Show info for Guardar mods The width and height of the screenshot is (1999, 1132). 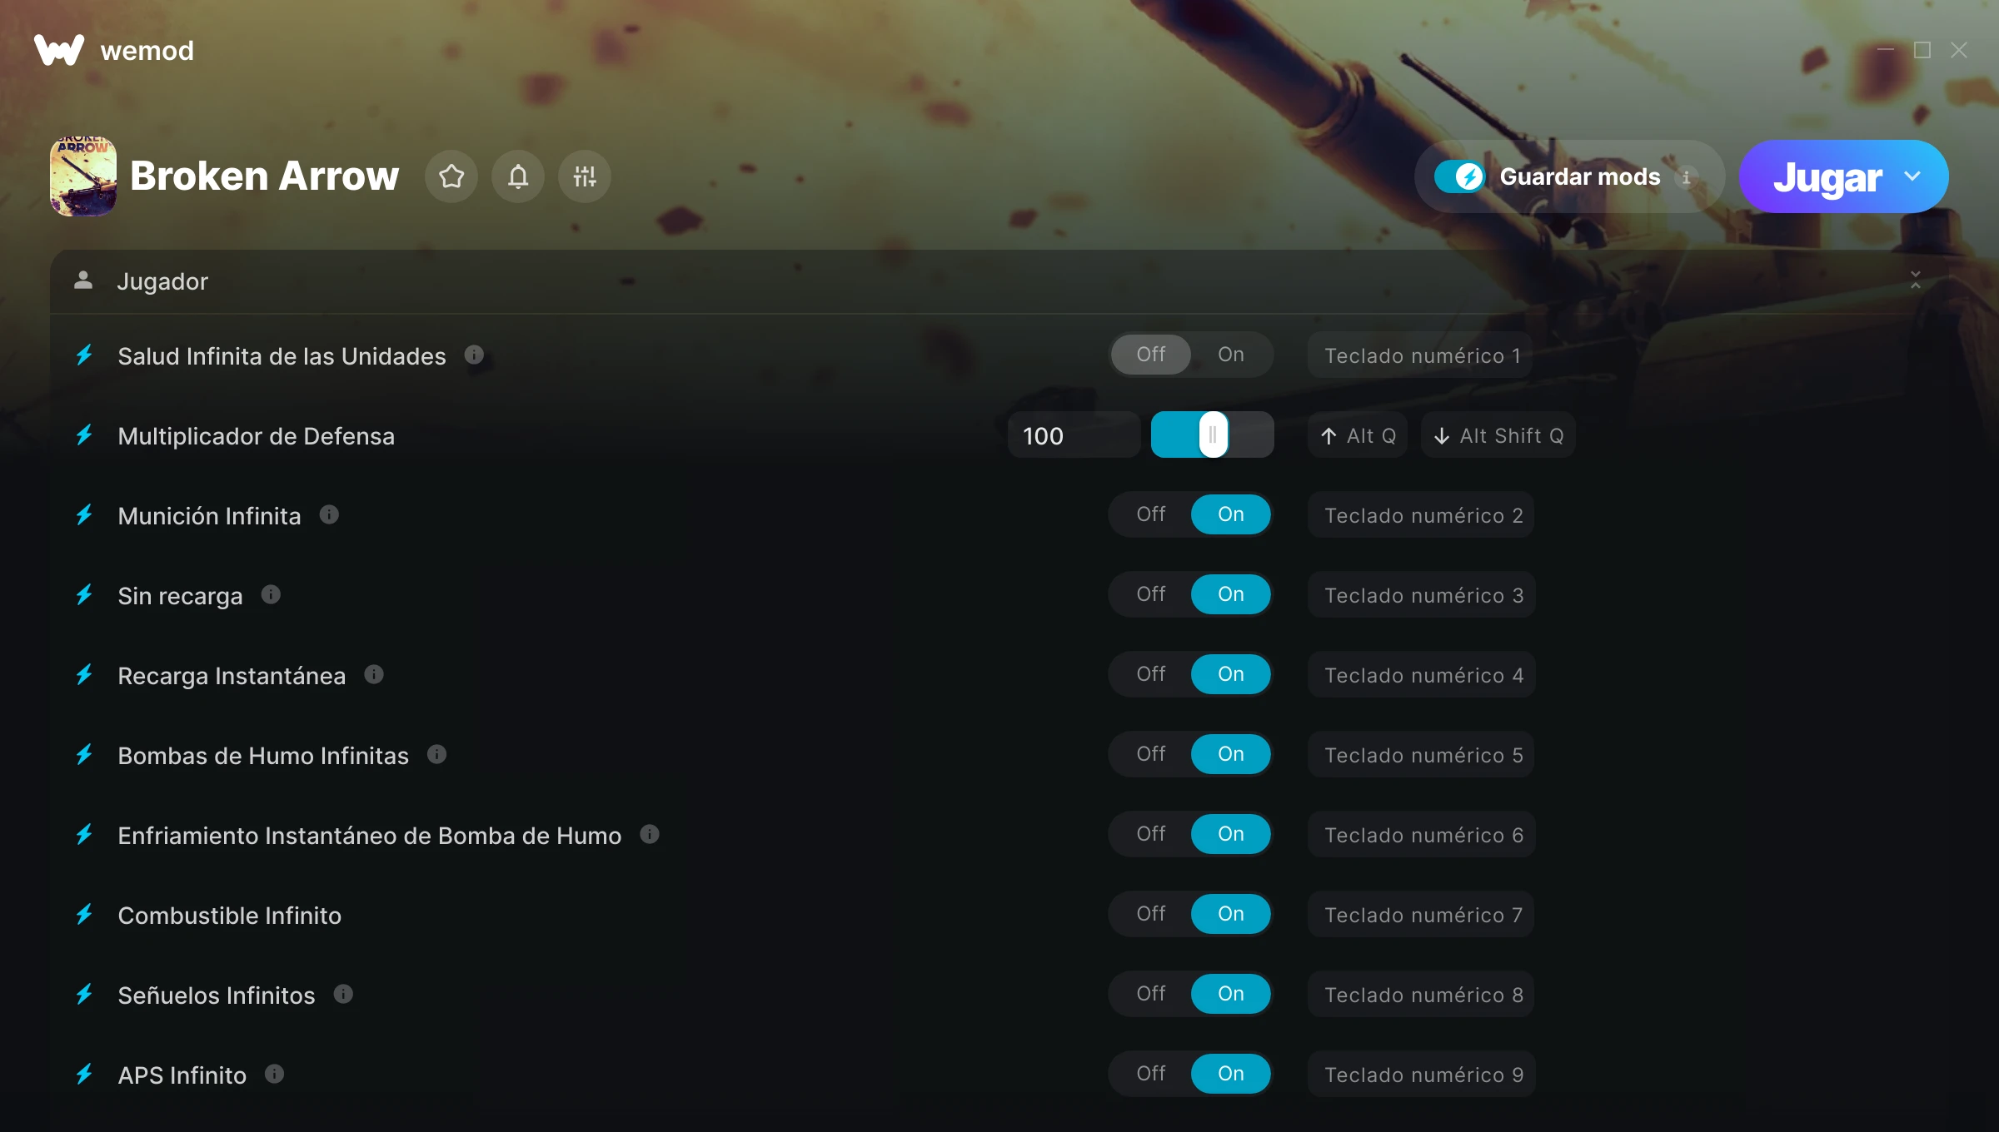1687,177
